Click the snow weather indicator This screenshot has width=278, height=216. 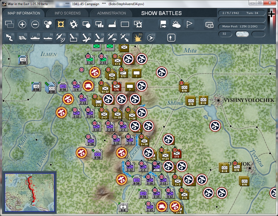tap(242, 34)
